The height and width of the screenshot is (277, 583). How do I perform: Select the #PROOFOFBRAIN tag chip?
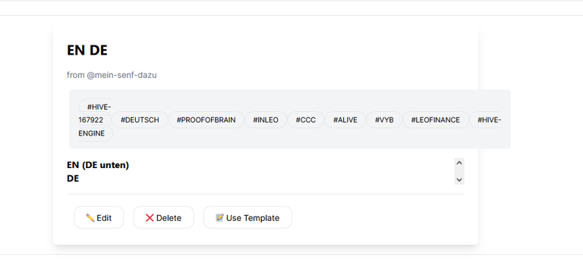[x=206, y=120]
